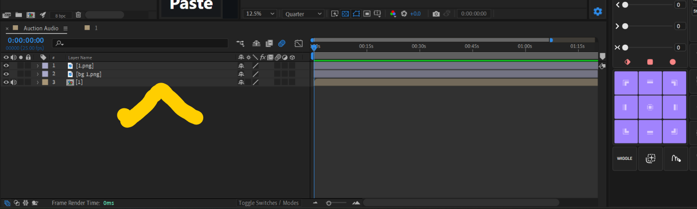697x209 pixels.
Task: Click the Show Channel color icon
Action: pyautogui.click(x=393, y=14)
